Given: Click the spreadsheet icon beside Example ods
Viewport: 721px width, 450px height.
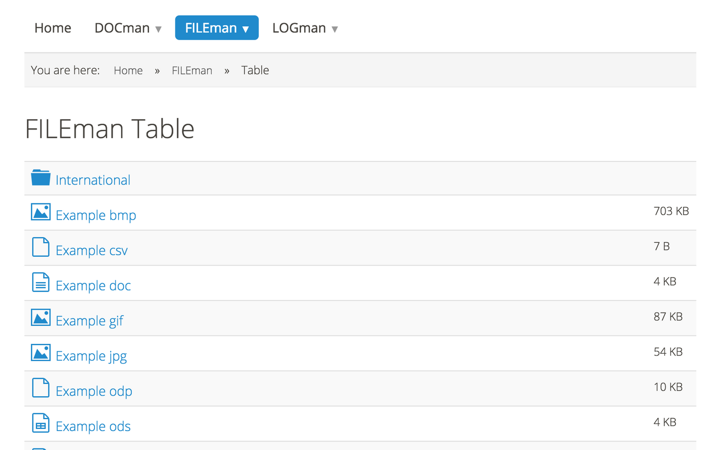Looking at the screenshot, I should 41,424.
